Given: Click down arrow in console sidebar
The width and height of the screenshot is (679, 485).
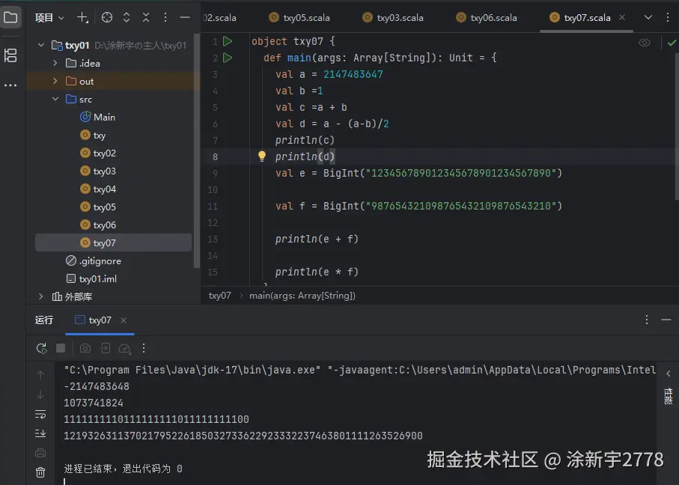Looking at the screenshot, I should (40, 395).
